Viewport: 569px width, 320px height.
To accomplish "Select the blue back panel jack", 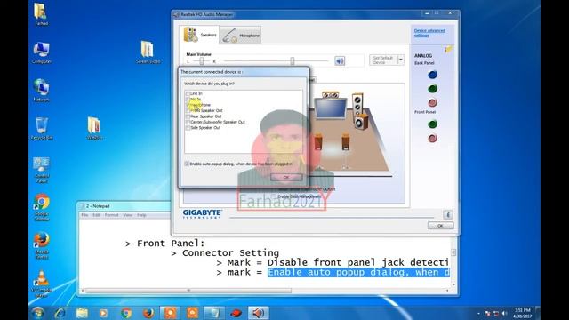I will pyautogui.click(x=432, y=75).
